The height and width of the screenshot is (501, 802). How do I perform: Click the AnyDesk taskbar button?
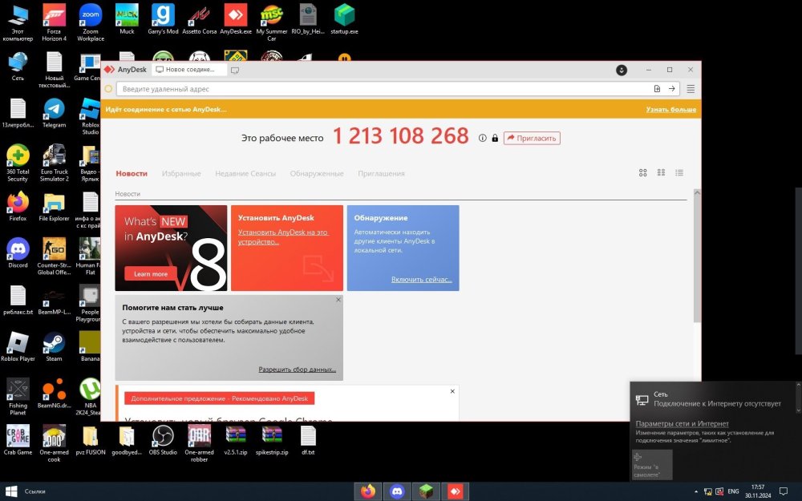[x=456, y=491]
